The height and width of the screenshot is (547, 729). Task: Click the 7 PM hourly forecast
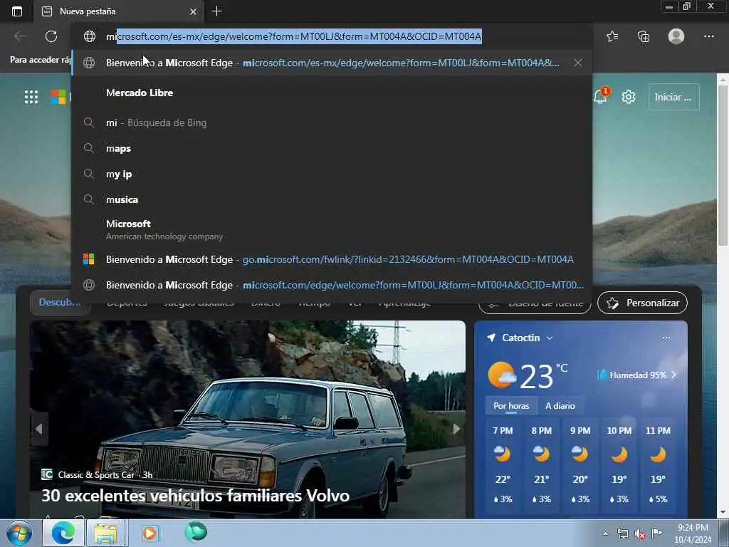(503, 464)
